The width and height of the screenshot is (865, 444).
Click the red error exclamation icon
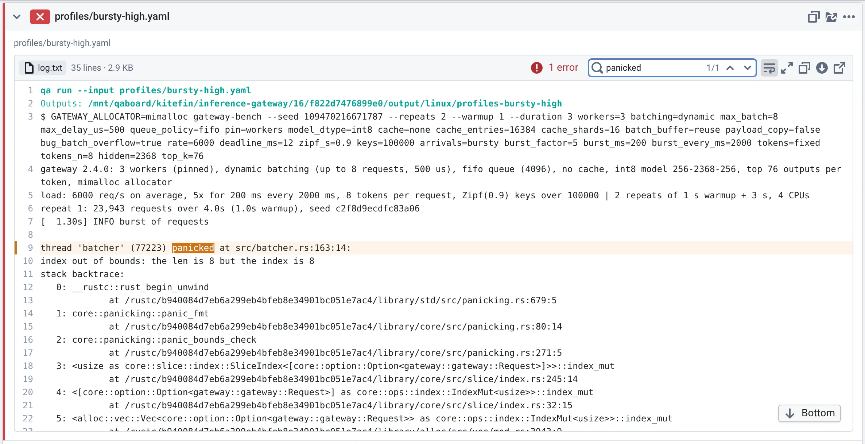pyautogui.click(x=537, y=68)
